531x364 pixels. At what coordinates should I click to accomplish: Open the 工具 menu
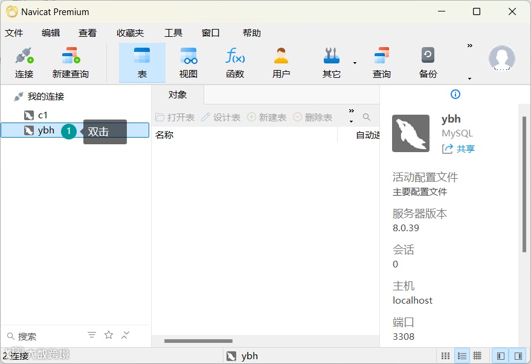(173, 33)
